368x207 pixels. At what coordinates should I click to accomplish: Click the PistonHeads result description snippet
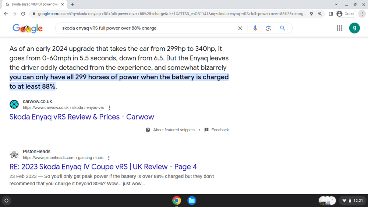click(x=112, y=180)
